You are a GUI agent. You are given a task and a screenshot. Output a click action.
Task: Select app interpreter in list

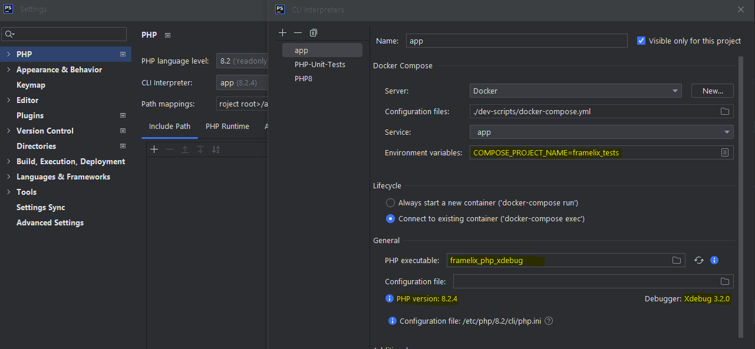322,50
